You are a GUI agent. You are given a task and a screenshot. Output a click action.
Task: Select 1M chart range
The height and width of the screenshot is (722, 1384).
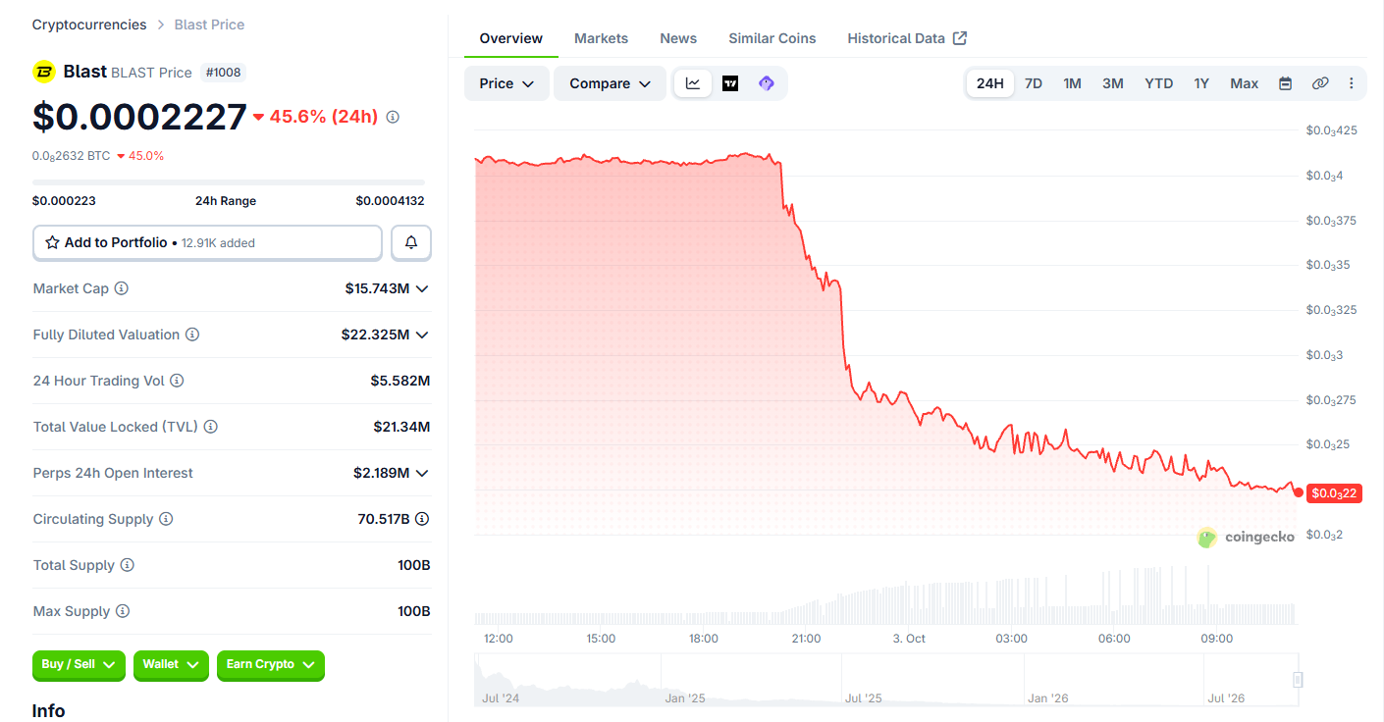click(1072, 83)
